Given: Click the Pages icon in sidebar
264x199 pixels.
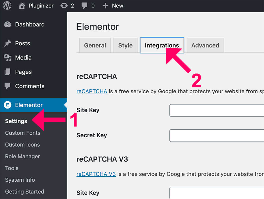Looking at the screenshot, I should click(x=8, y=72).
